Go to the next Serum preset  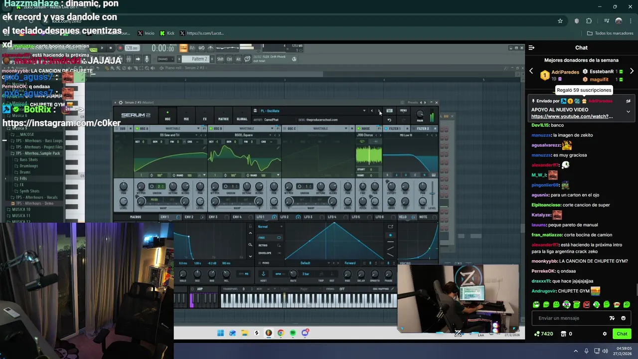(x=379, y=111)
